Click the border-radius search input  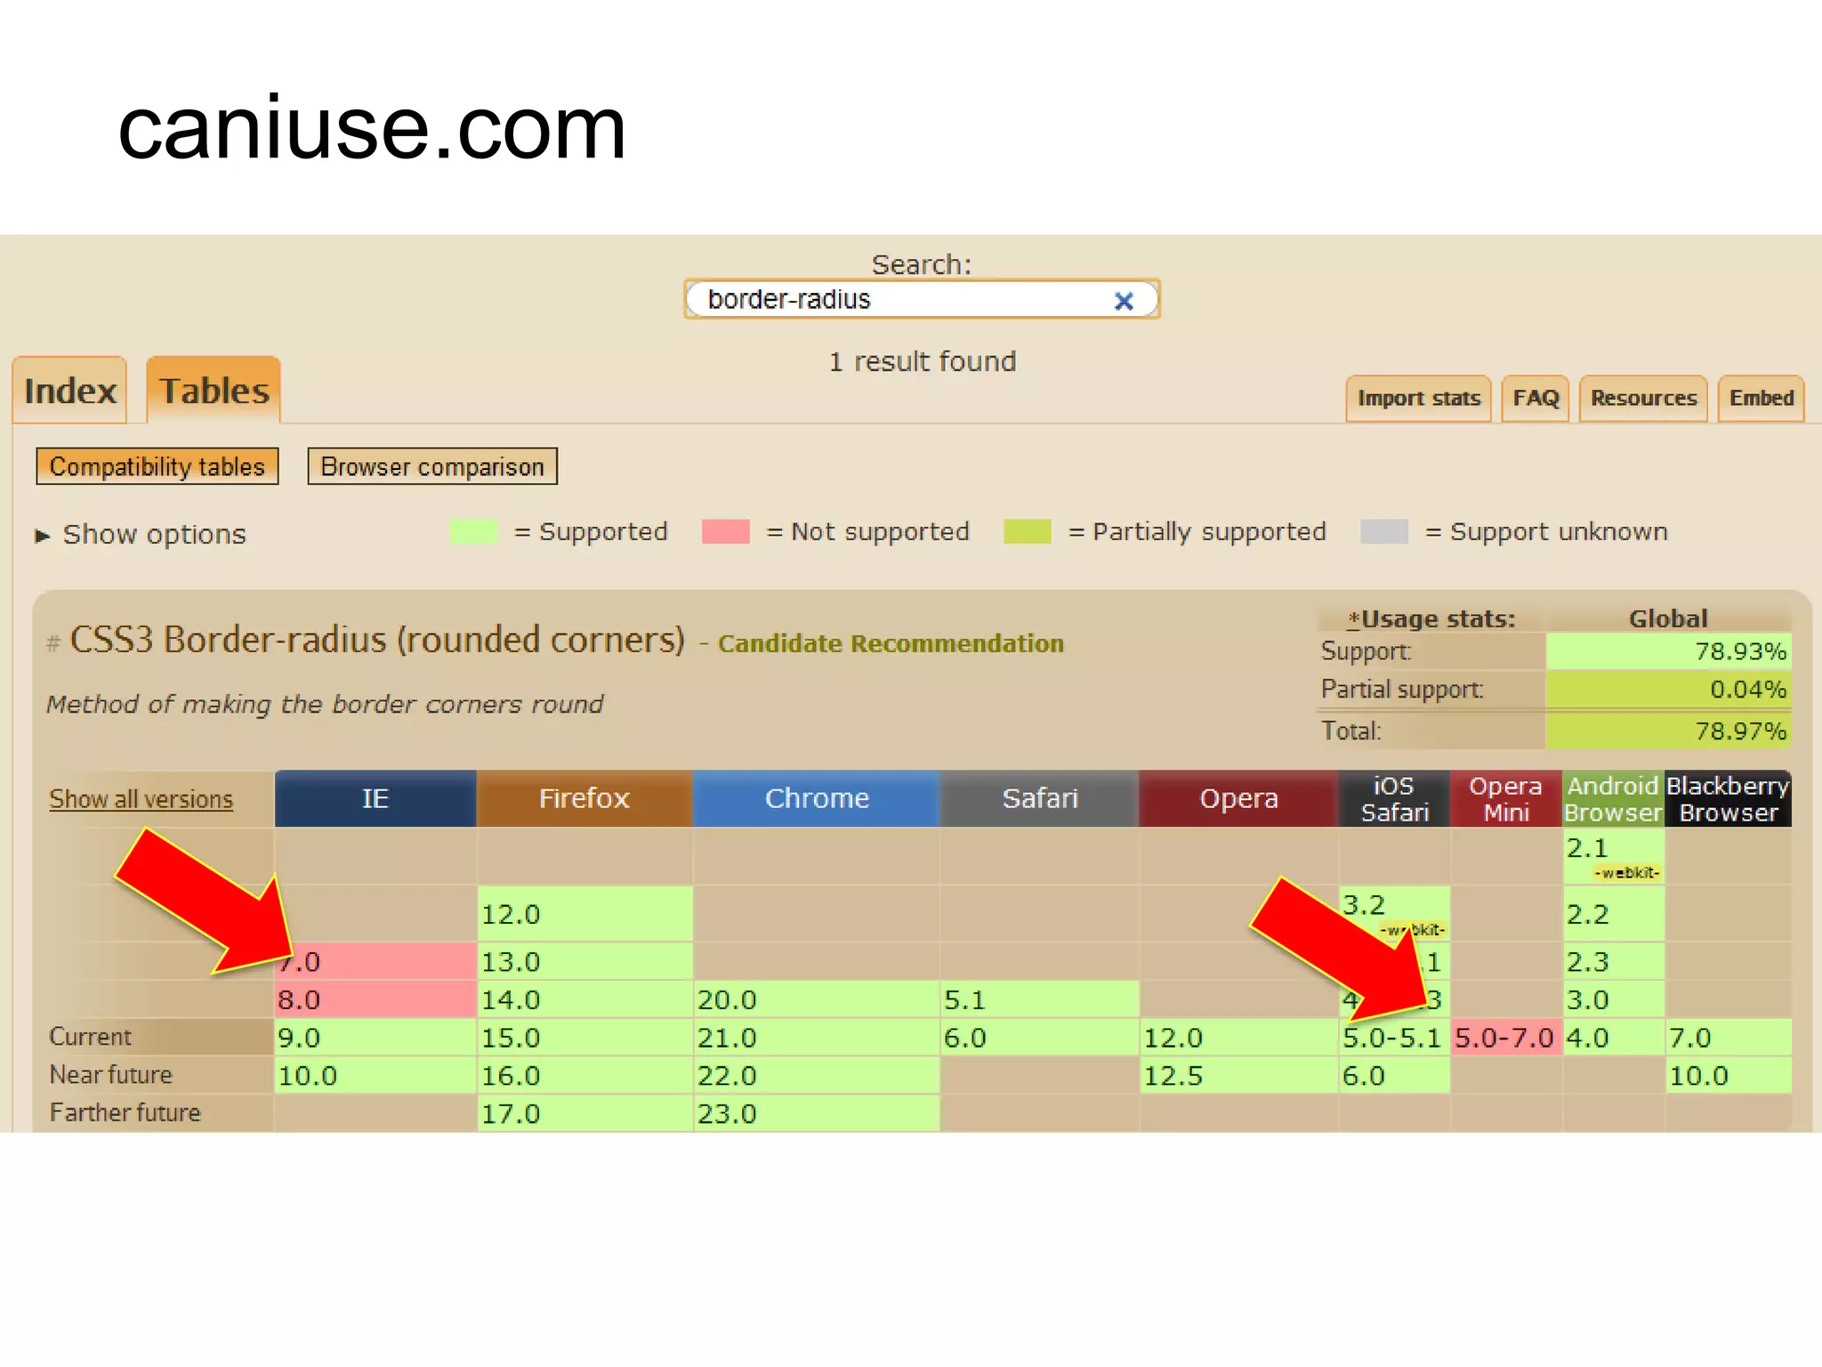coord(922,299)
